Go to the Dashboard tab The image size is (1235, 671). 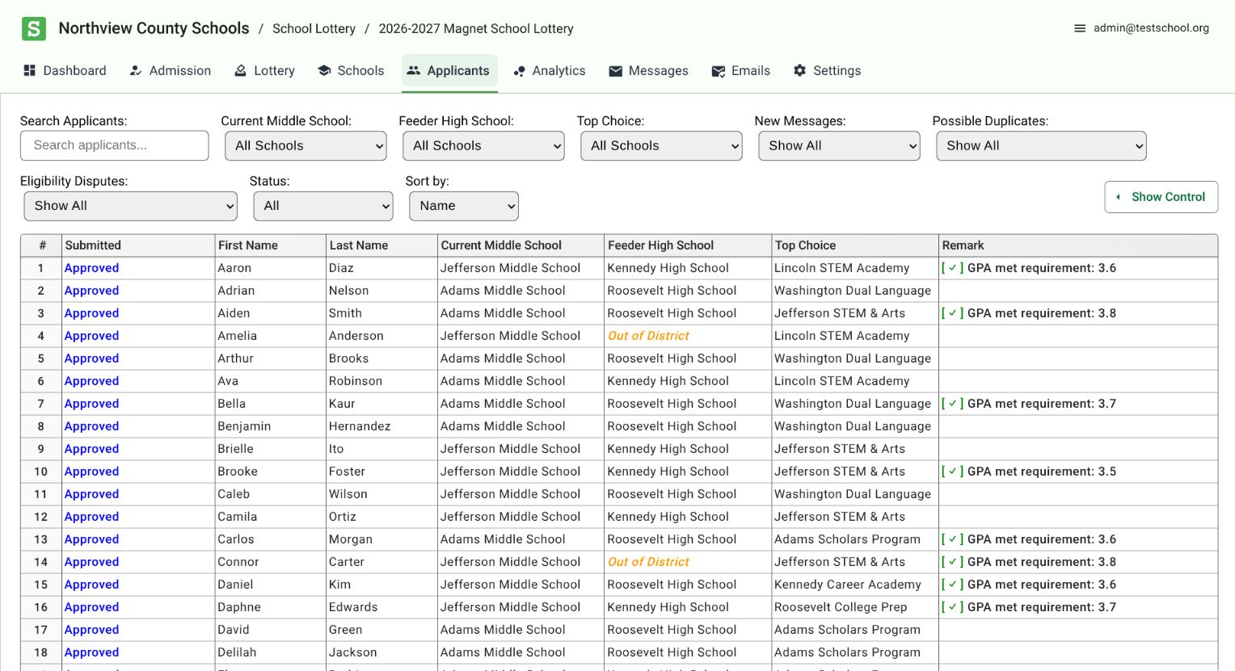(65, 70)
